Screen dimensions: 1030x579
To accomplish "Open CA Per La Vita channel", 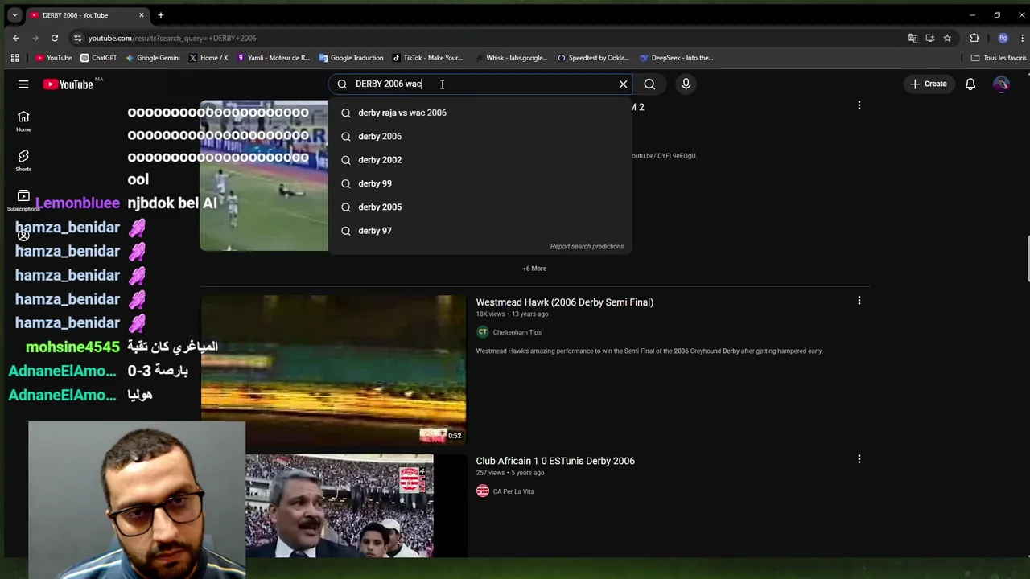I will 513,491.
